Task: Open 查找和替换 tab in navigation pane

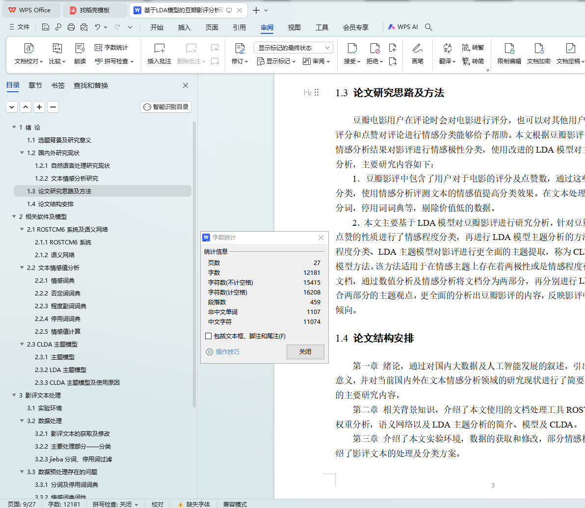Action: pyautogui.click(x=91, y=85)
